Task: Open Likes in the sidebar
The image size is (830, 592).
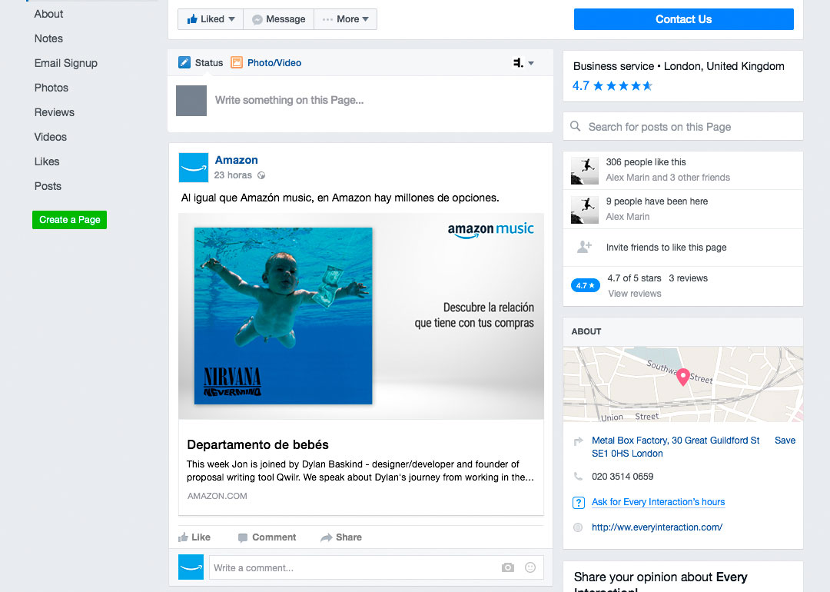Action: point(47,161)
